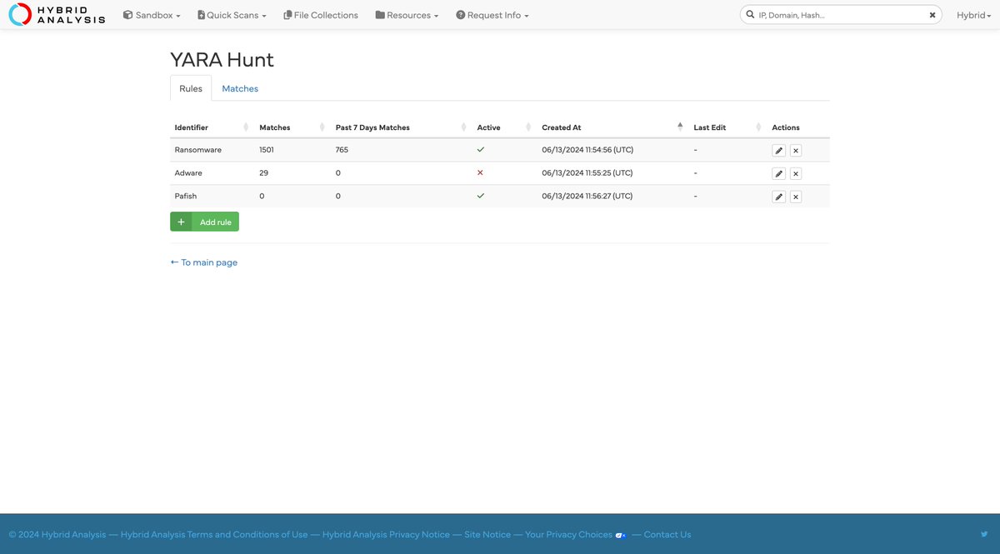This screenshot has height=554, width=1000.
Task: Expand the Resources dropdown menu
Action: [x=407, y=15]
